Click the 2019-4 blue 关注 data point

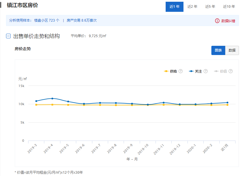tap(52, 99)
